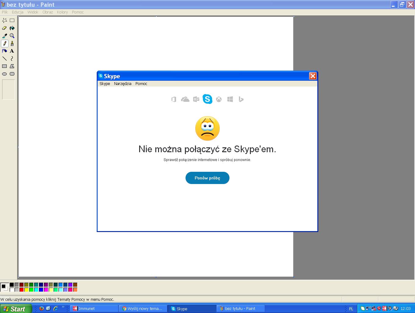This screenshot has width=415, height=313.
Task: Select the Eraser tool in Paint
Action: 5,28
